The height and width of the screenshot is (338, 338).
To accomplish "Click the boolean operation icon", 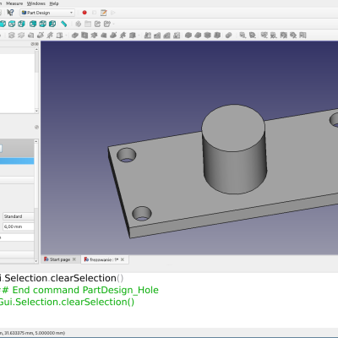I will [228, 35].
